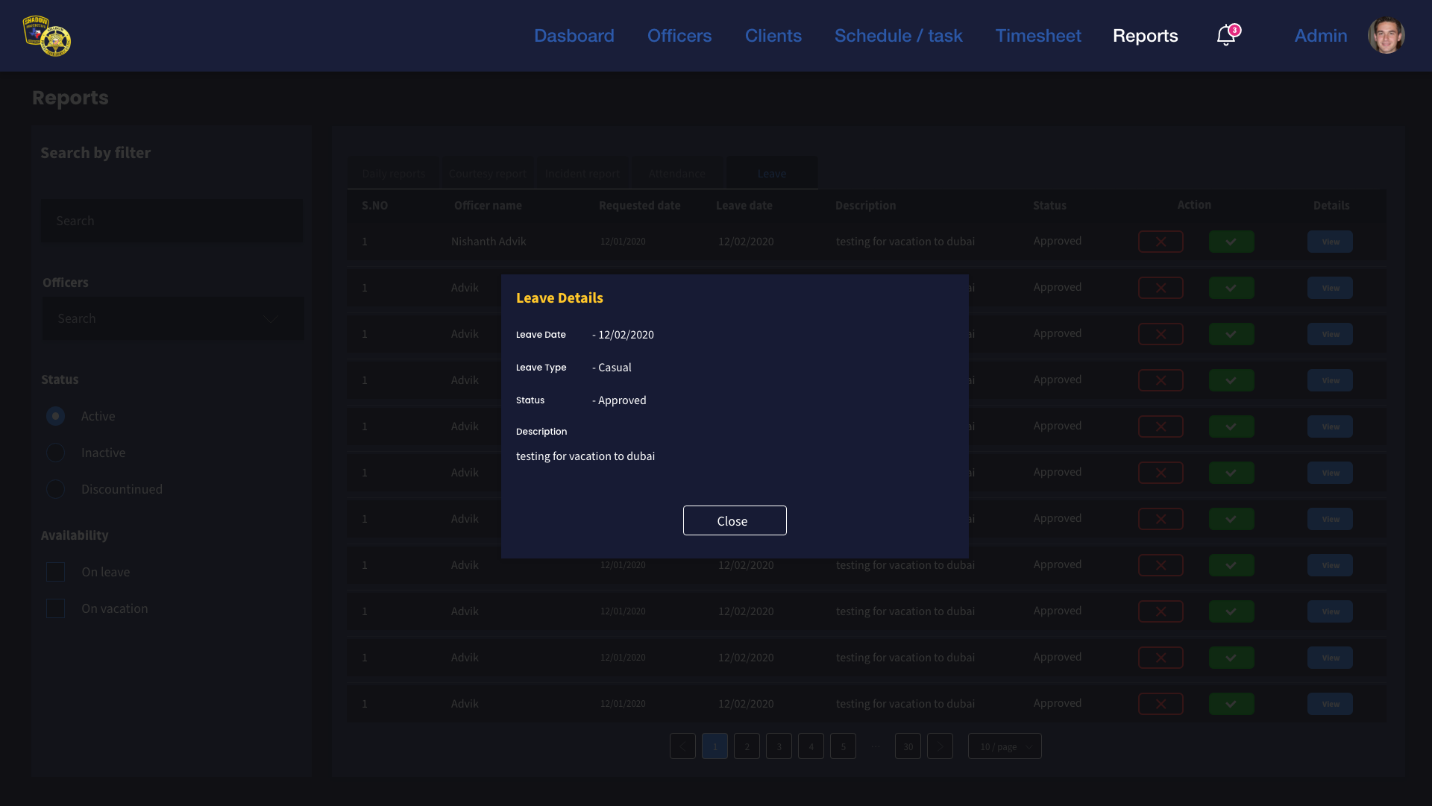Select the Inactive status radio button
1432x806 pixels.
[x=56, y=453]
